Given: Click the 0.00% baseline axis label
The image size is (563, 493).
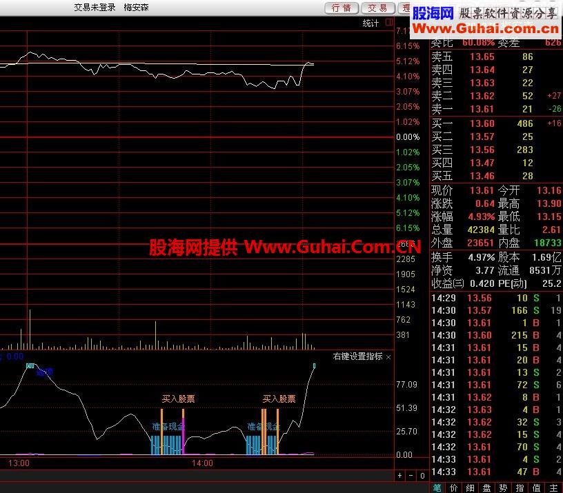Looking at the screenshot, I should click(408, 137).
